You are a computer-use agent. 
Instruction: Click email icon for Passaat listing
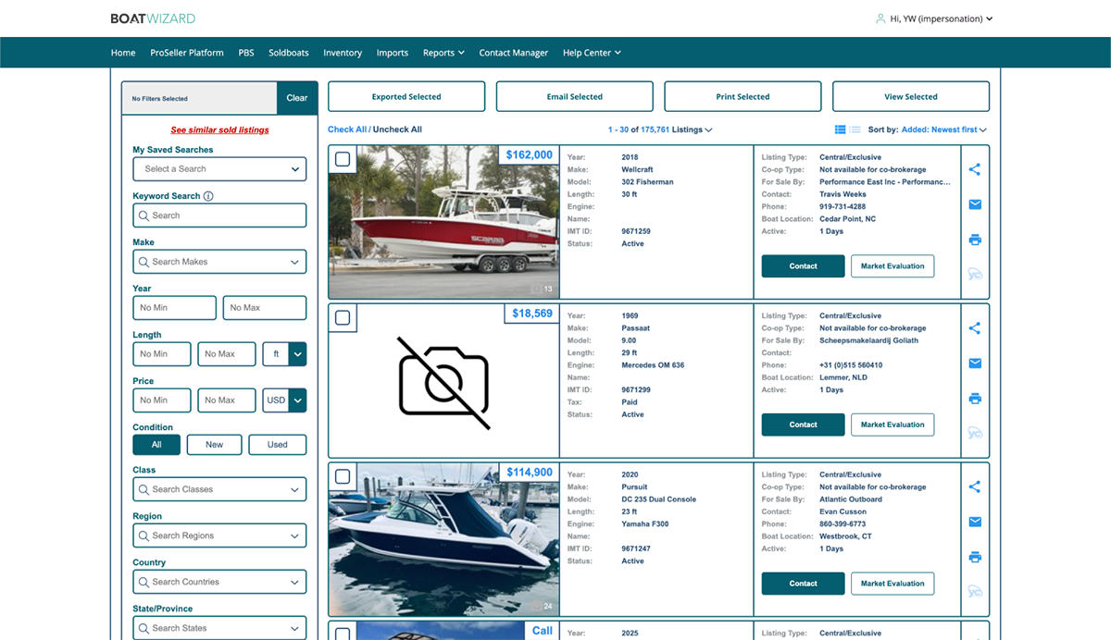974,363
